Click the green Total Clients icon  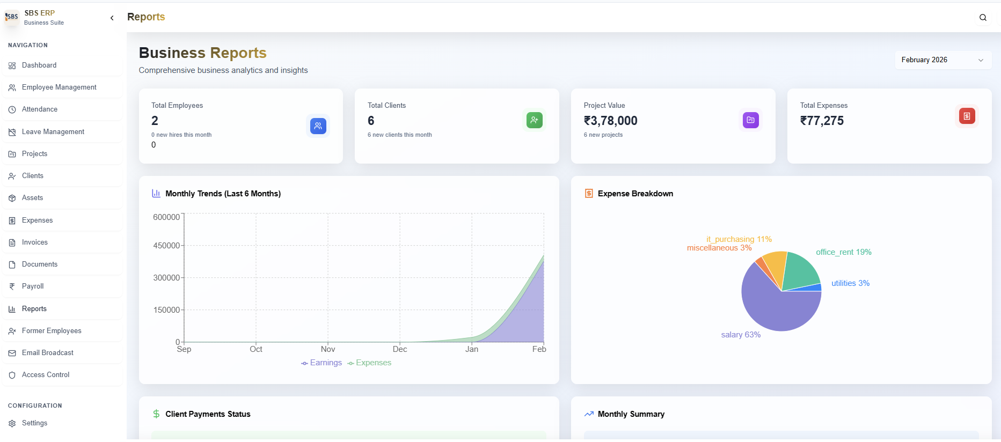pyautogui.click(x=535, y=120)
